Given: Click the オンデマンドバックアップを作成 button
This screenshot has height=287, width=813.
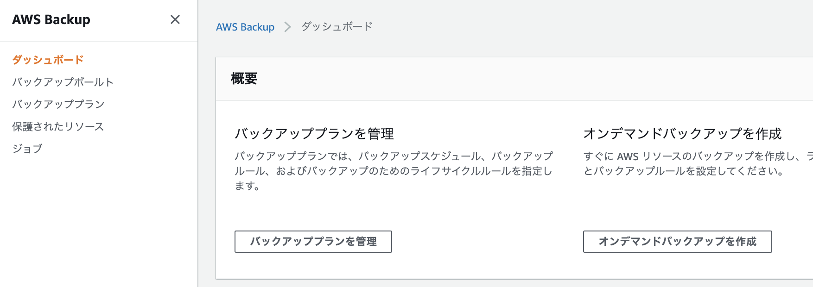Looking at the screenshot, I should pos(677,242).
